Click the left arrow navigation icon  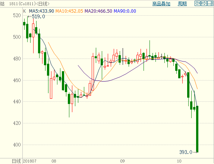pyautogui.click(x=198, y=3)
